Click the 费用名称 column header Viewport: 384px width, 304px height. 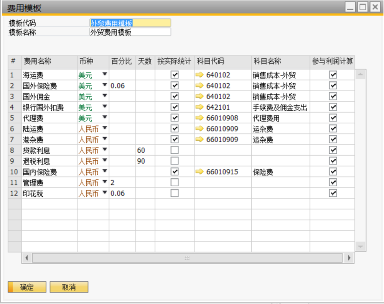tap(49, 61)
